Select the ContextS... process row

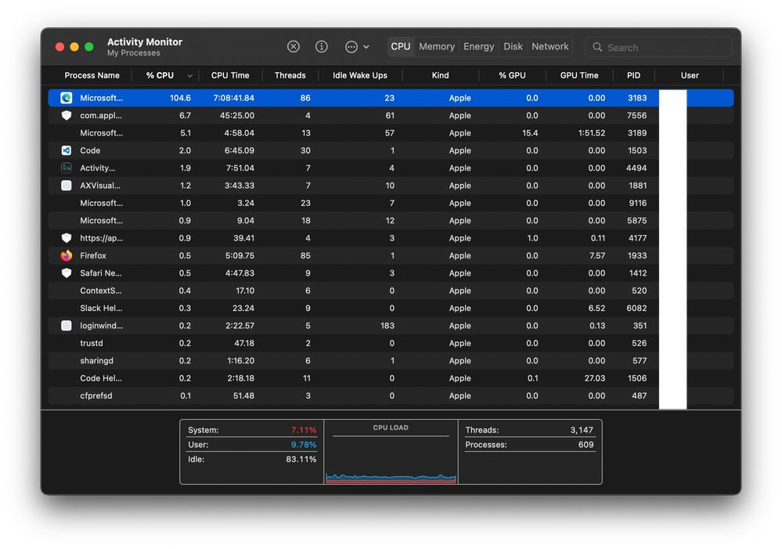(391, 291)
